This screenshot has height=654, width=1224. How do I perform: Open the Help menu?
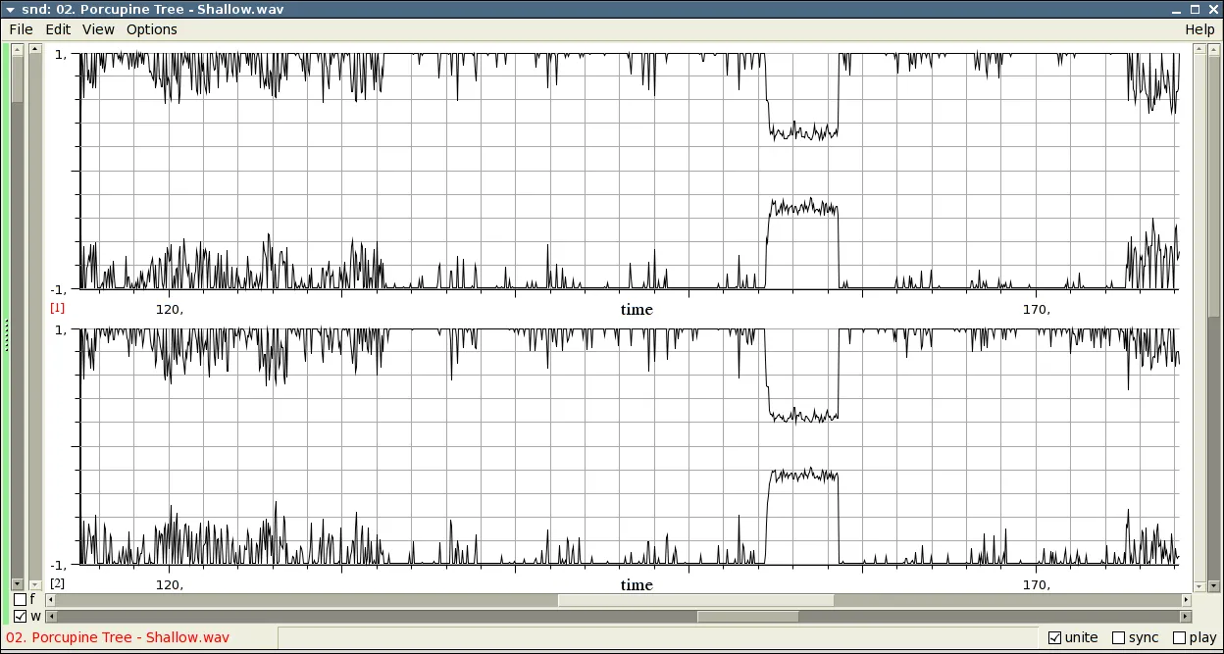pyautogui.click(x=1199, y=29)
